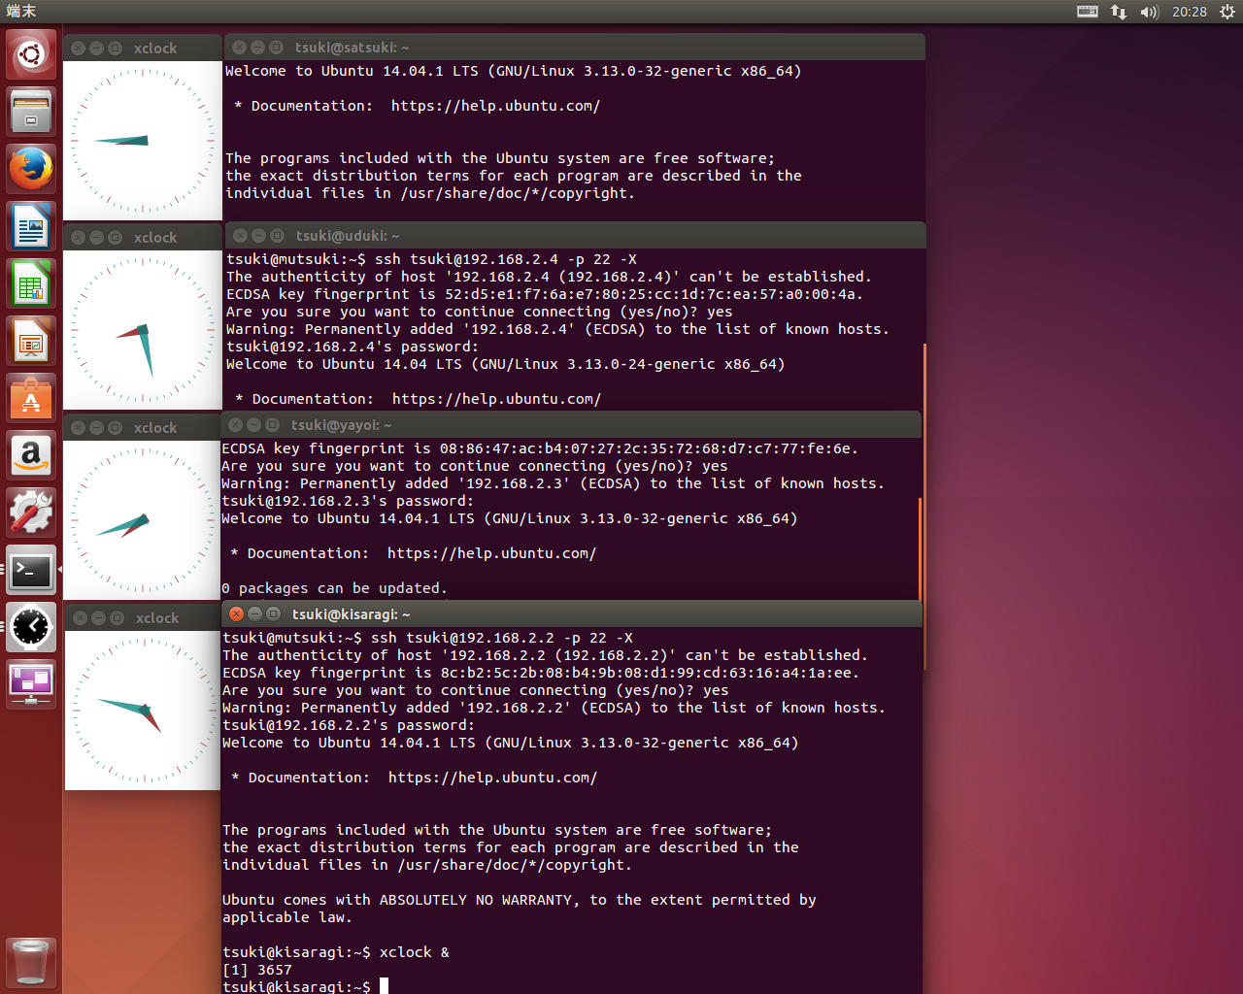Click the help.ubuntu.com link in tsuki@uduki terminal
Screen dimensions: 1243x994
(496, 399)
